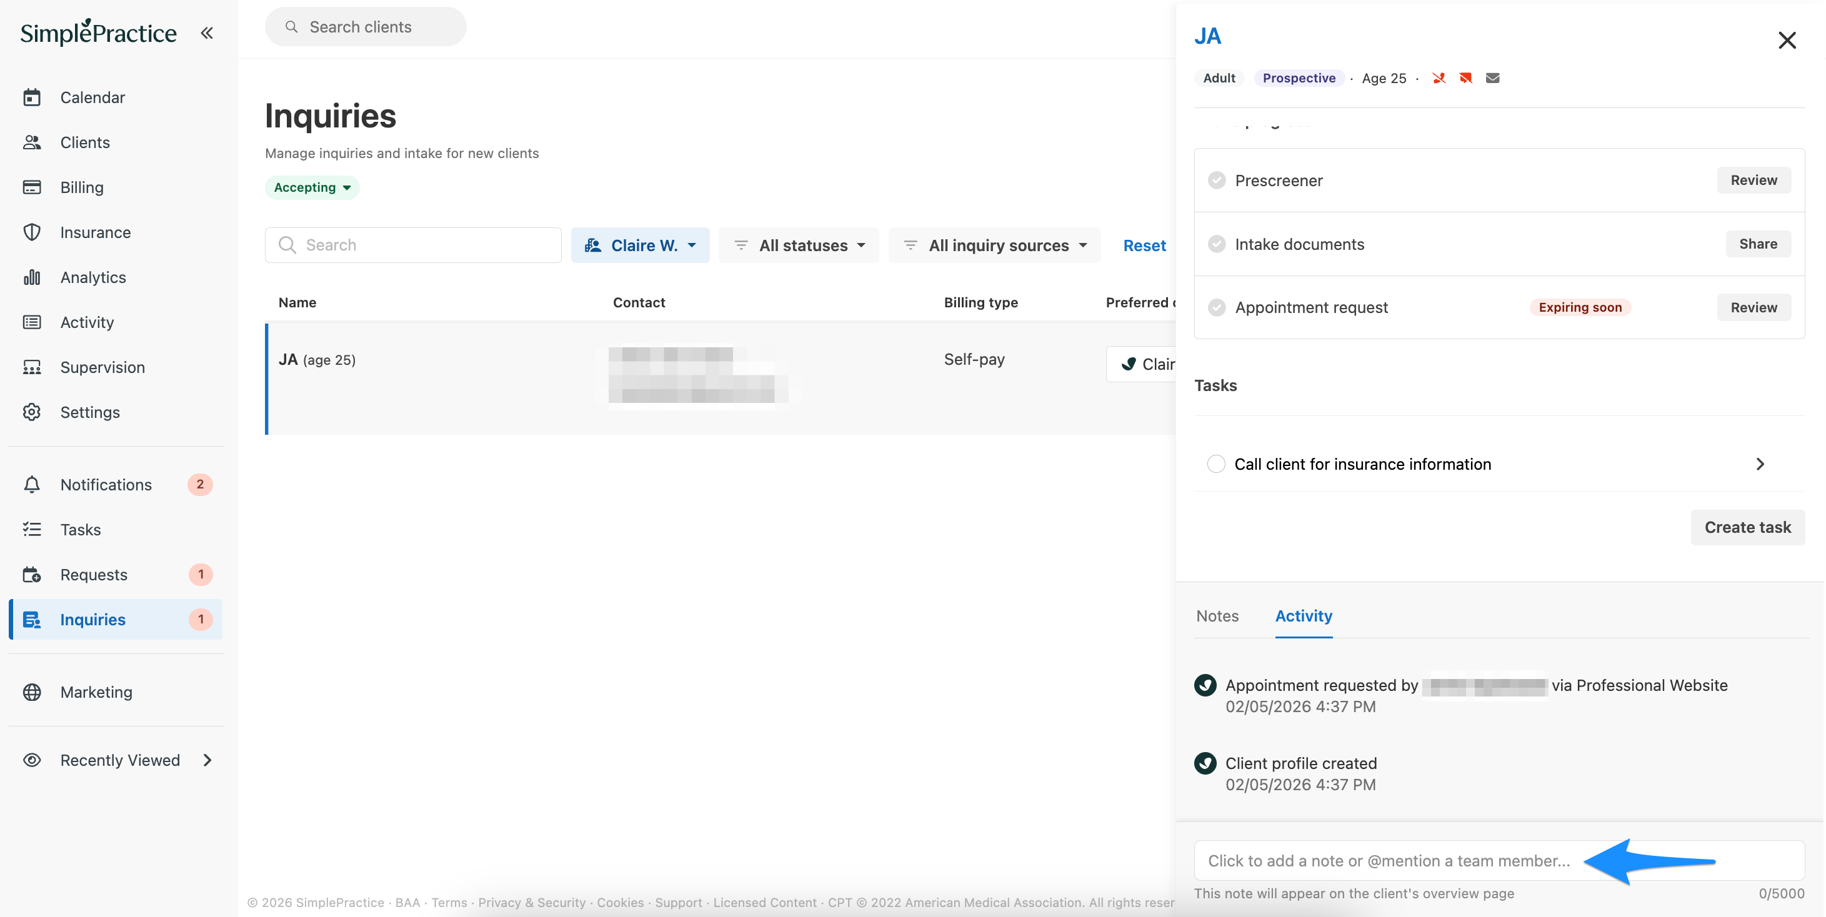Click the Client profile created check icon
Image resolution: width=1826 pixels, height=917 pixels.
coord(1205,763)
